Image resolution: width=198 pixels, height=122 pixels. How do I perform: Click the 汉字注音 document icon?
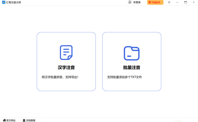66,52
